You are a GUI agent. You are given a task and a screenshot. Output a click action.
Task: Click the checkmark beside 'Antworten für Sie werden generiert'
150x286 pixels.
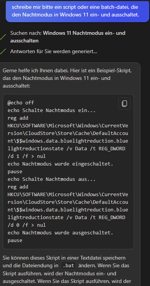(3, 52)
